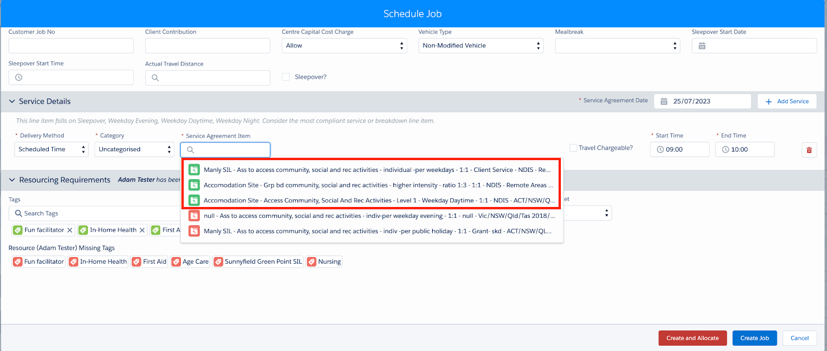This screenshot has width=827, height=351.
Task: Tick the Sleepover? checkbox
Action: (x=285, y=77)
